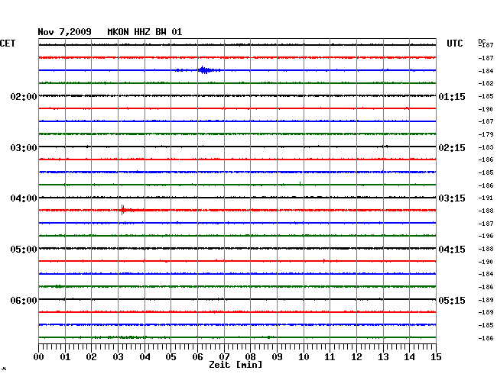Viewport: 497px width, 377px height.
Task: Click the "03" minute axis label
Action: click(x=118, y=357)
